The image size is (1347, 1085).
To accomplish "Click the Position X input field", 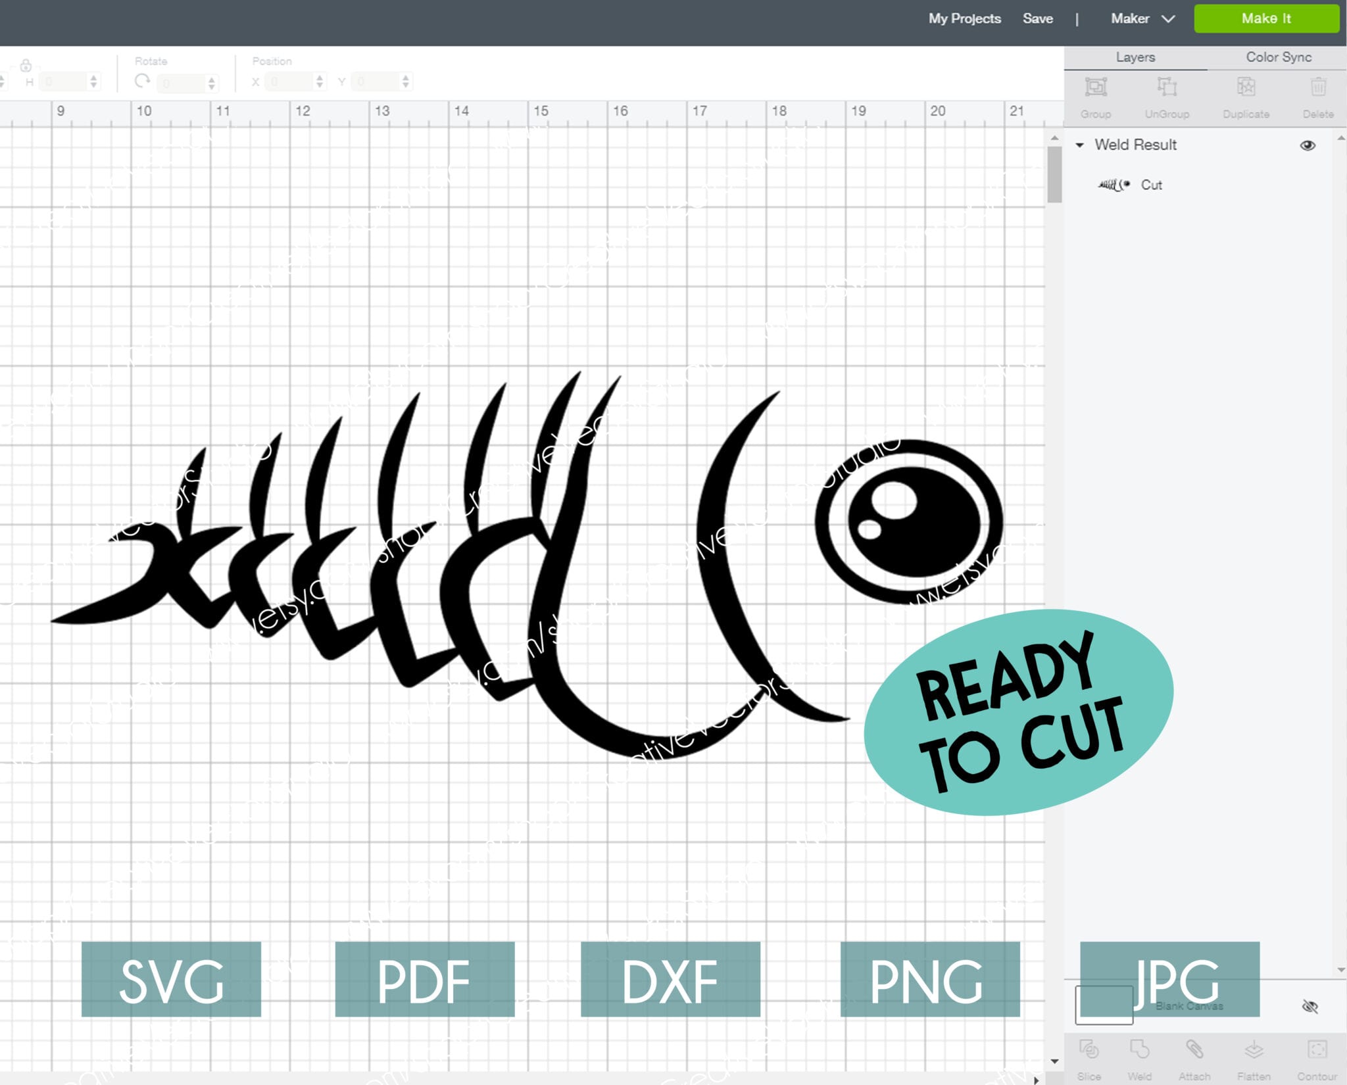I will point(289,82).
